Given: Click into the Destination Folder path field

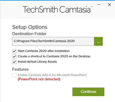Looking at the screenshot, I should click(x=53, y=41).
